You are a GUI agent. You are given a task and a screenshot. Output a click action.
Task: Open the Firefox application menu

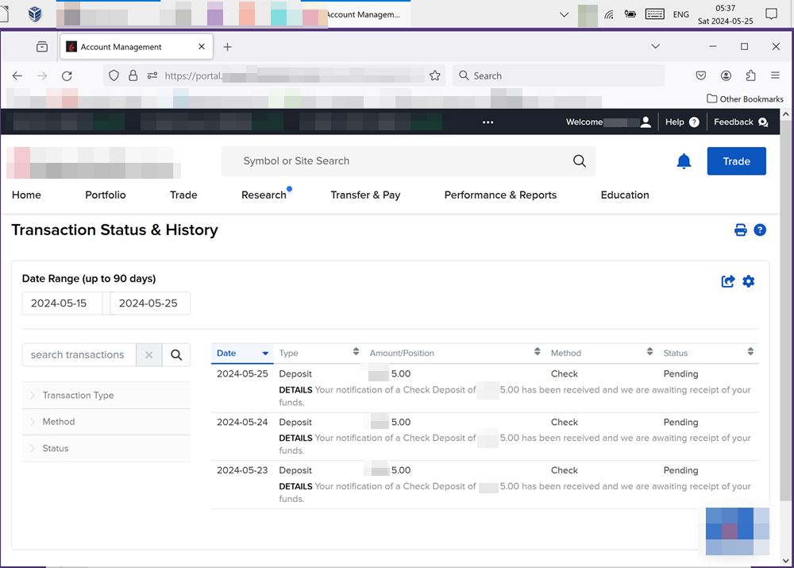[x=775, y=75]
